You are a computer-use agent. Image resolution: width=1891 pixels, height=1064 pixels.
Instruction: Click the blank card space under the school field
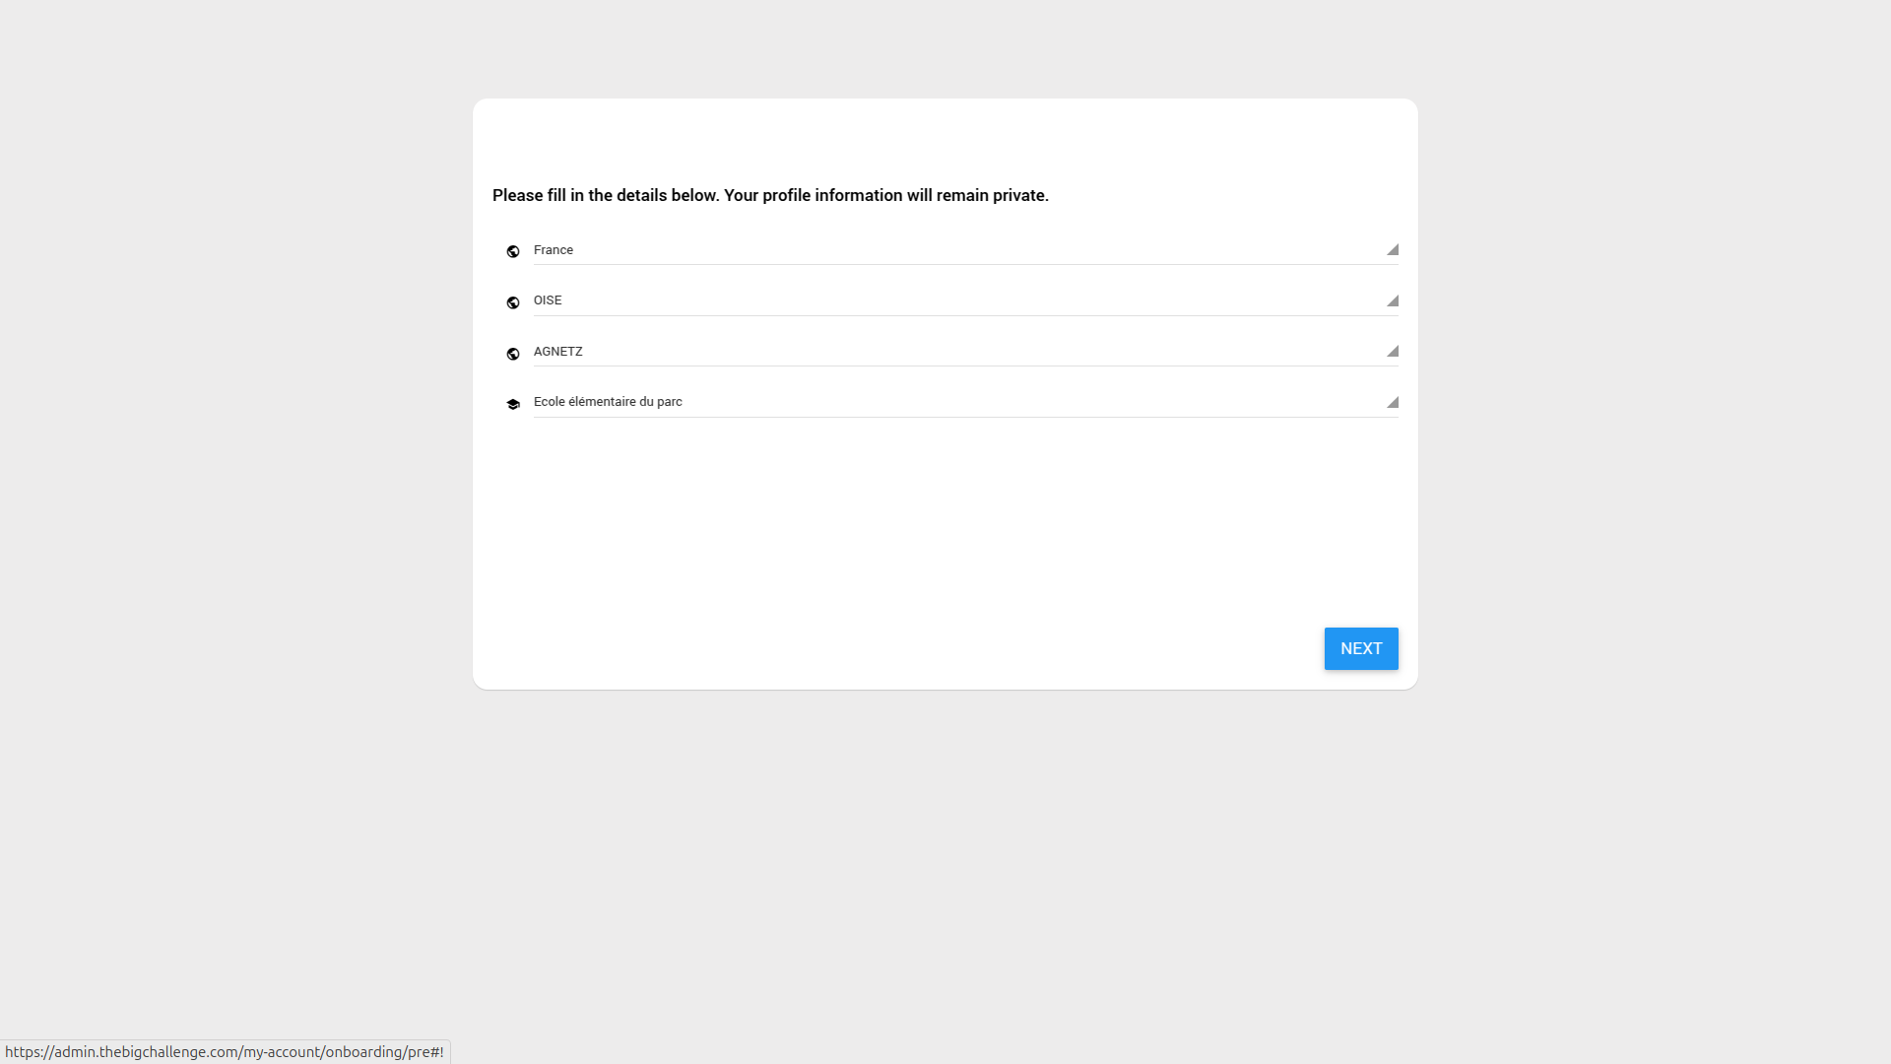click(x=945, y=512)
